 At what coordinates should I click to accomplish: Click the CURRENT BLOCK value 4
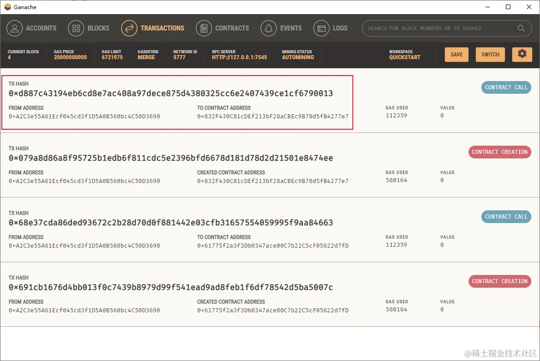click(x=9, y=57)
